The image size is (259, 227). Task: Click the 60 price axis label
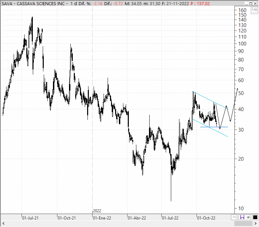[x=241, y=80]
